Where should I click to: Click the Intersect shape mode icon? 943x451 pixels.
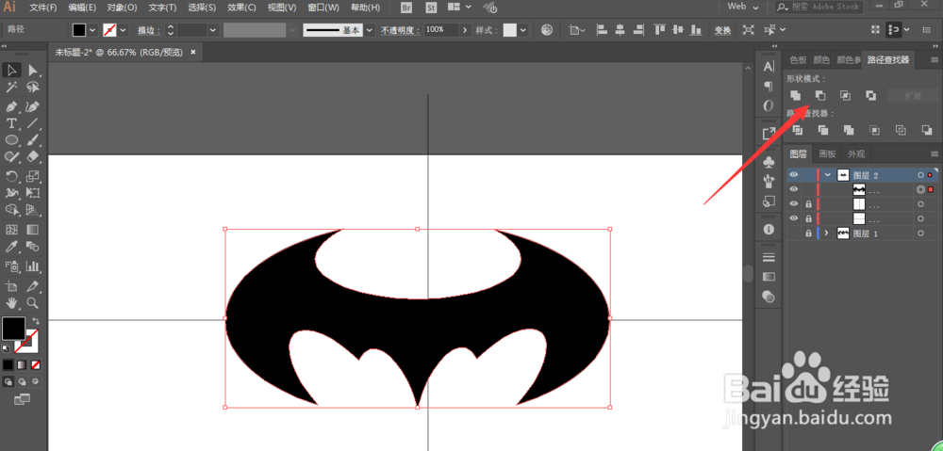pyautogui.click(x=846, y=95)
